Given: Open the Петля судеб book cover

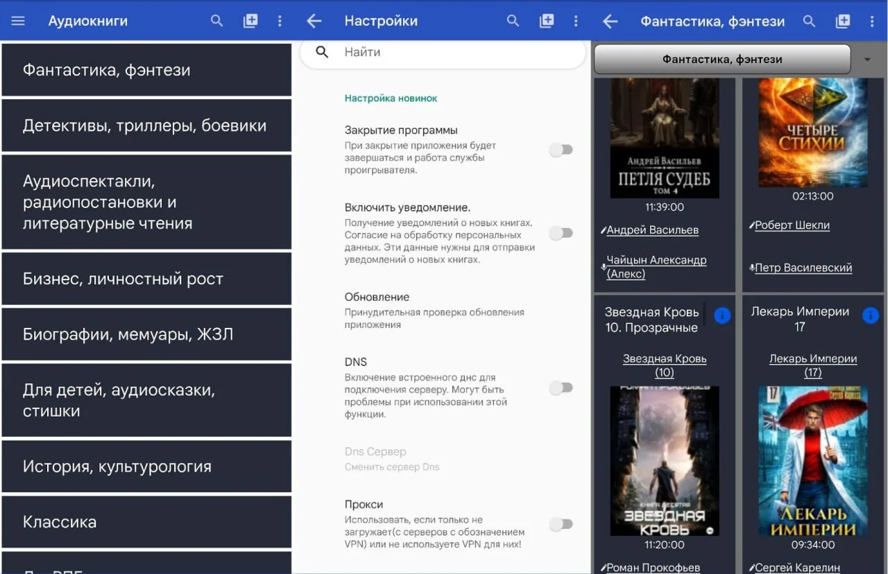Looking at the screenshot, I should pos(665,139).
